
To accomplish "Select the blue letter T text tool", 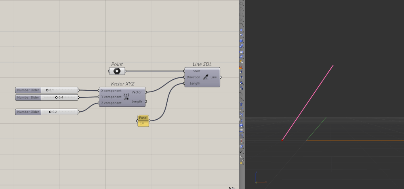I will click(242, 104).
